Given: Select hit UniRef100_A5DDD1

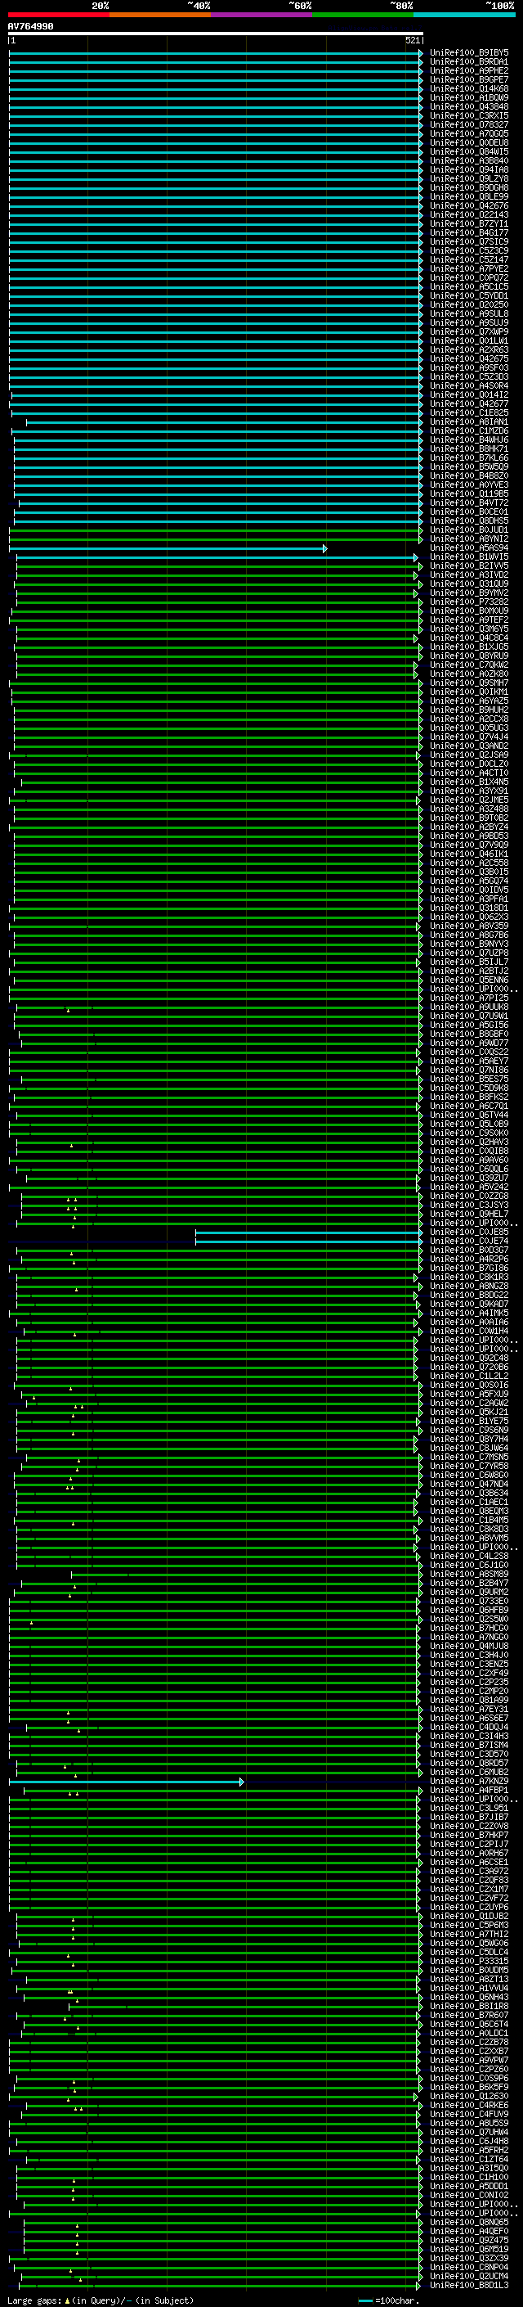Looking at the screenshot, I should 468,2186.
